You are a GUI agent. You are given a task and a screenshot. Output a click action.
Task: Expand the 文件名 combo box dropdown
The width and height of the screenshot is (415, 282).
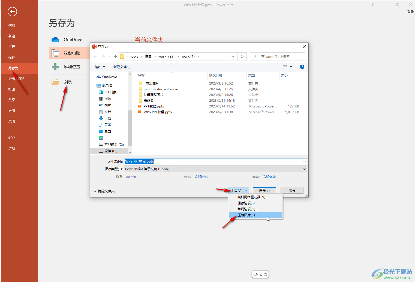(304, 162)
